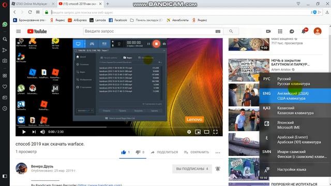Open a new browser tab
Screen dimensions: 331x186
108,4
